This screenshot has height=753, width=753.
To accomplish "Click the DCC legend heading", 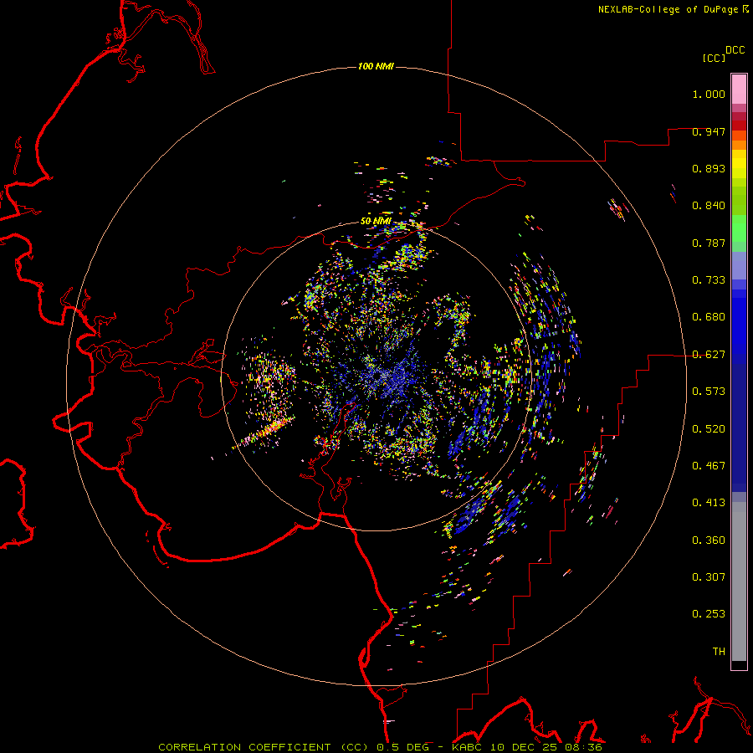I will 735,50.
